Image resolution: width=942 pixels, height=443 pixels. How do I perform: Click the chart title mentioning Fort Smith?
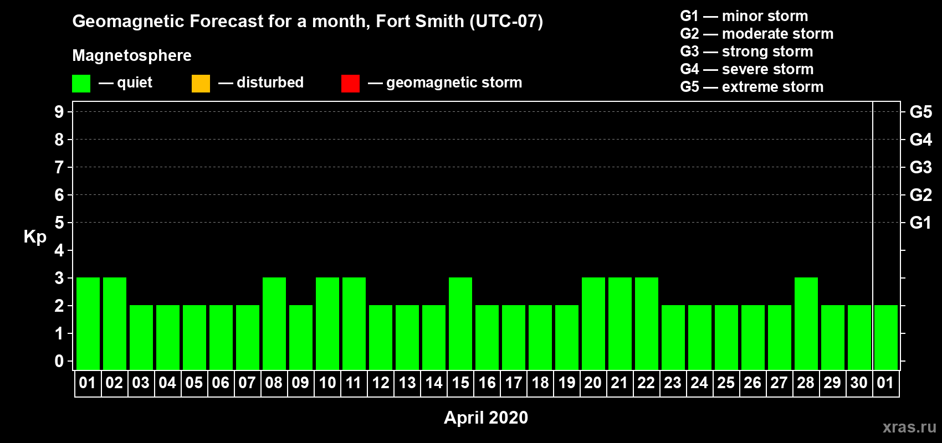[308, 22]
